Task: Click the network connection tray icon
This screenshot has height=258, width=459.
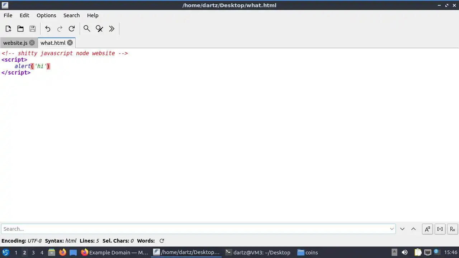Action: pos(427,252)
